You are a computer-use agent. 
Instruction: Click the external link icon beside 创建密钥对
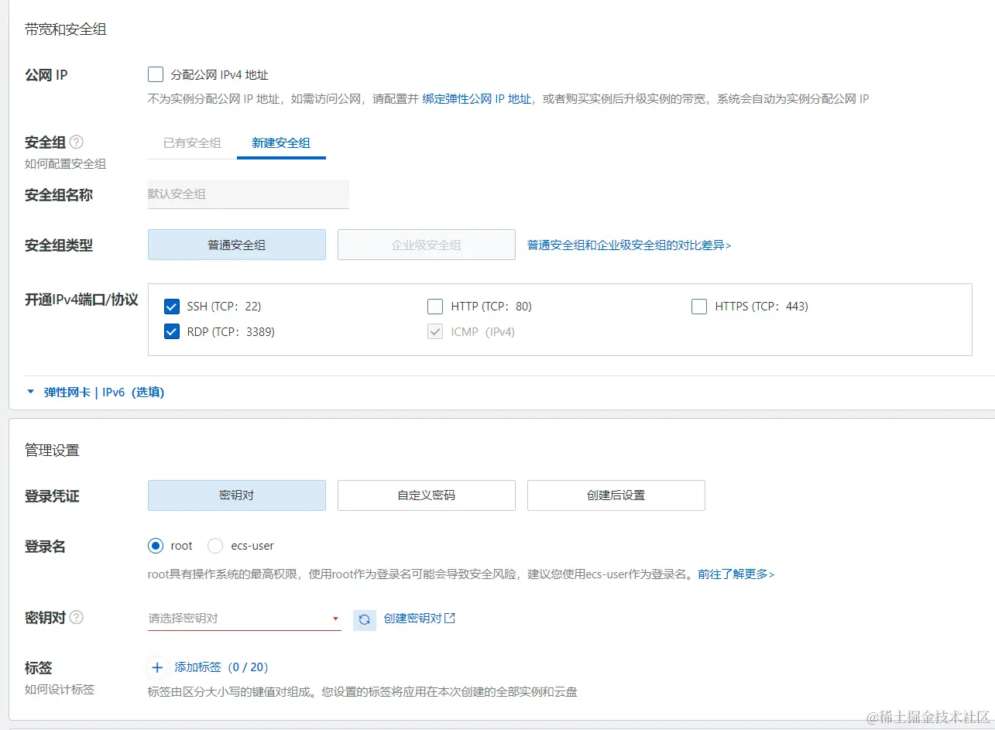pos(449,619)
